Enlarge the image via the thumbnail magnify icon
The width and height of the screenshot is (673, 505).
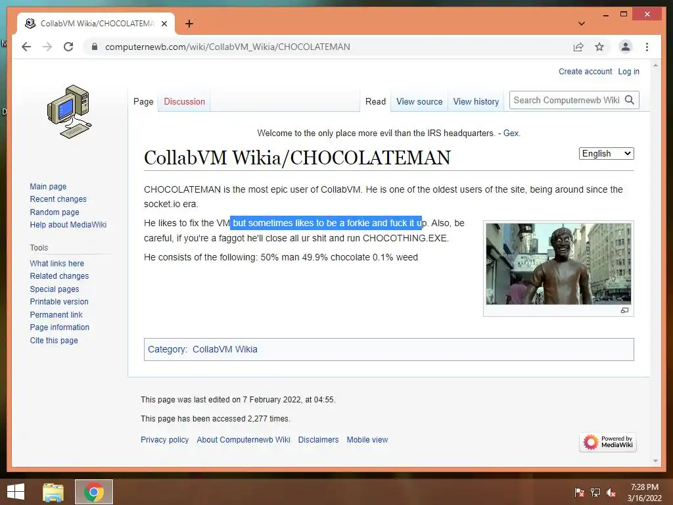pos(624,310)
